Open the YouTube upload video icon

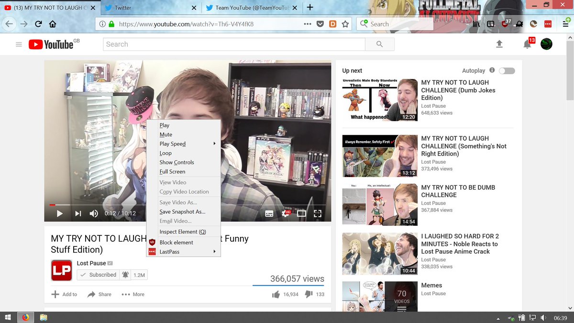pyautogui.click(x=499, y=44)
